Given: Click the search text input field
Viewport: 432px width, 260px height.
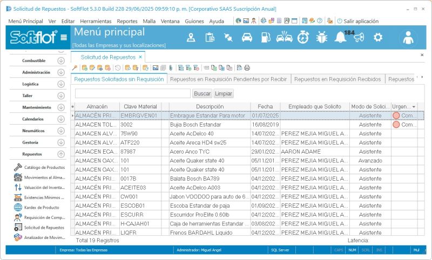Looking at the screenshot, I should [132, 93].
